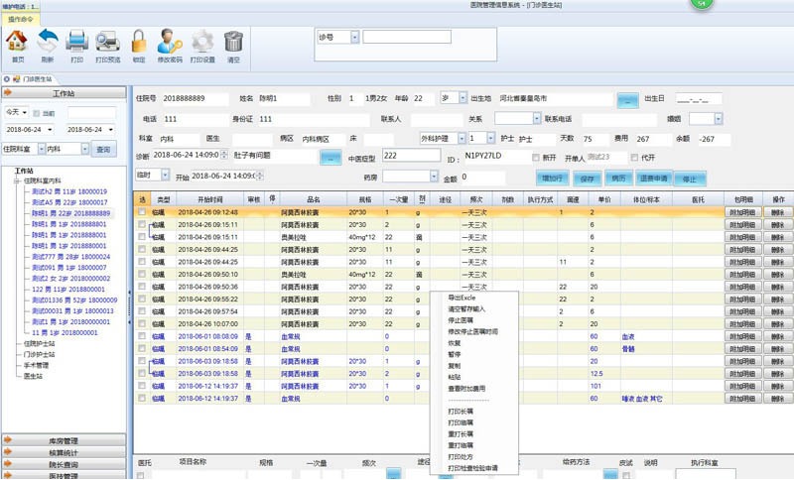The image size is (794, 480).
Task: Tick checkbox of 2018-04-26 09:50:10 row
Action: [142, 274]
